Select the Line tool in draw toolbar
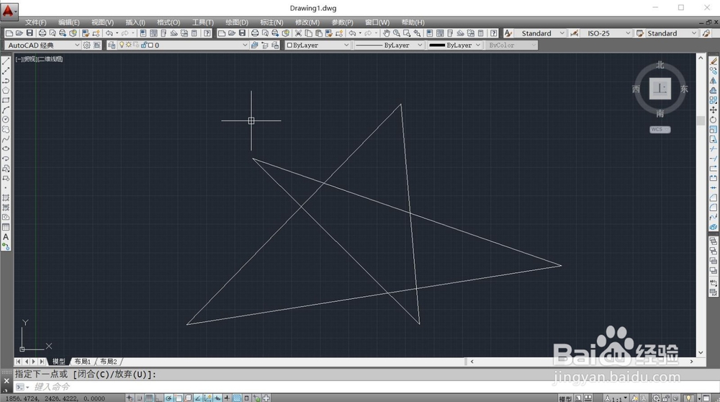The width and height of the screenshot is (720, 402). (6, 61)
